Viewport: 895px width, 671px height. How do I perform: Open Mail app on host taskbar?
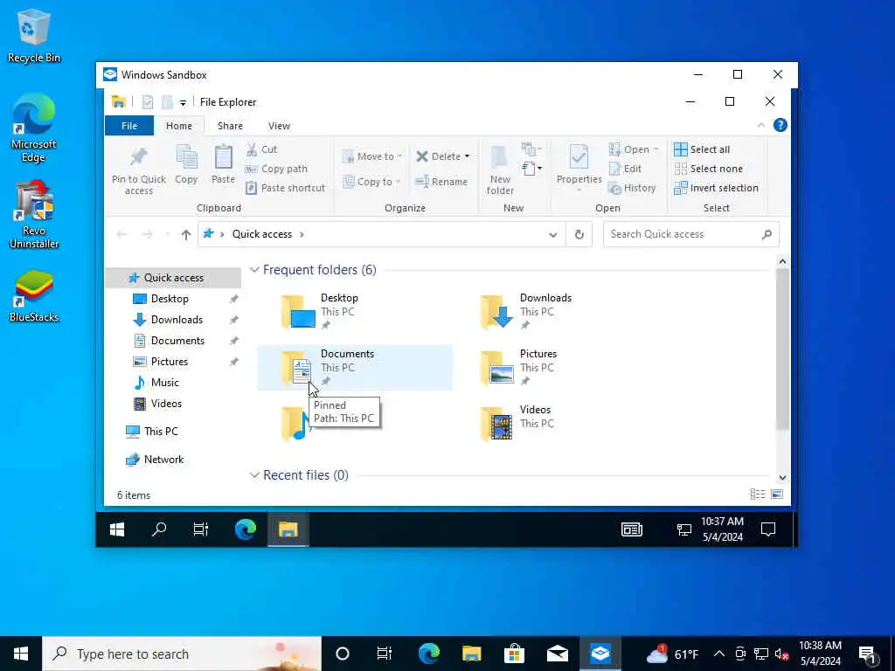click(557, 654)
